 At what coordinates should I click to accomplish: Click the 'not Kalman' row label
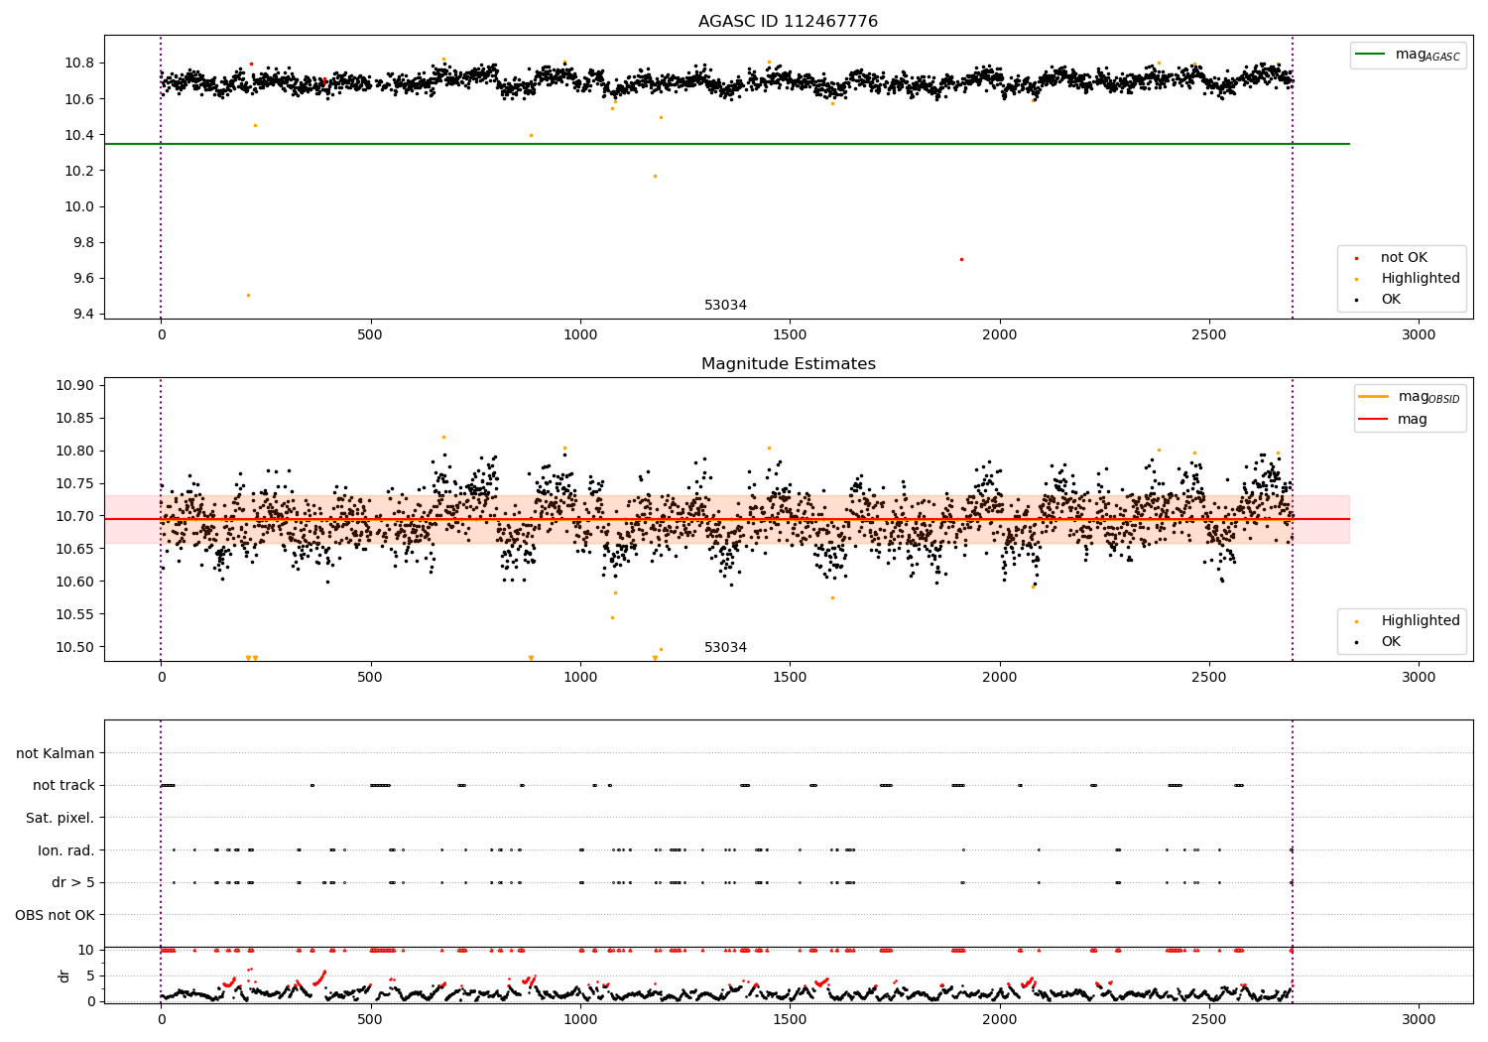point(56,753)
